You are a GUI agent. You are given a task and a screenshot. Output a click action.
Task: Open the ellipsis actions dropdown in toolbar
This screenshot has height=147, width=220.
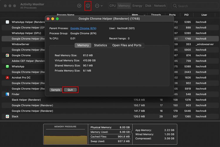[99, 6]
